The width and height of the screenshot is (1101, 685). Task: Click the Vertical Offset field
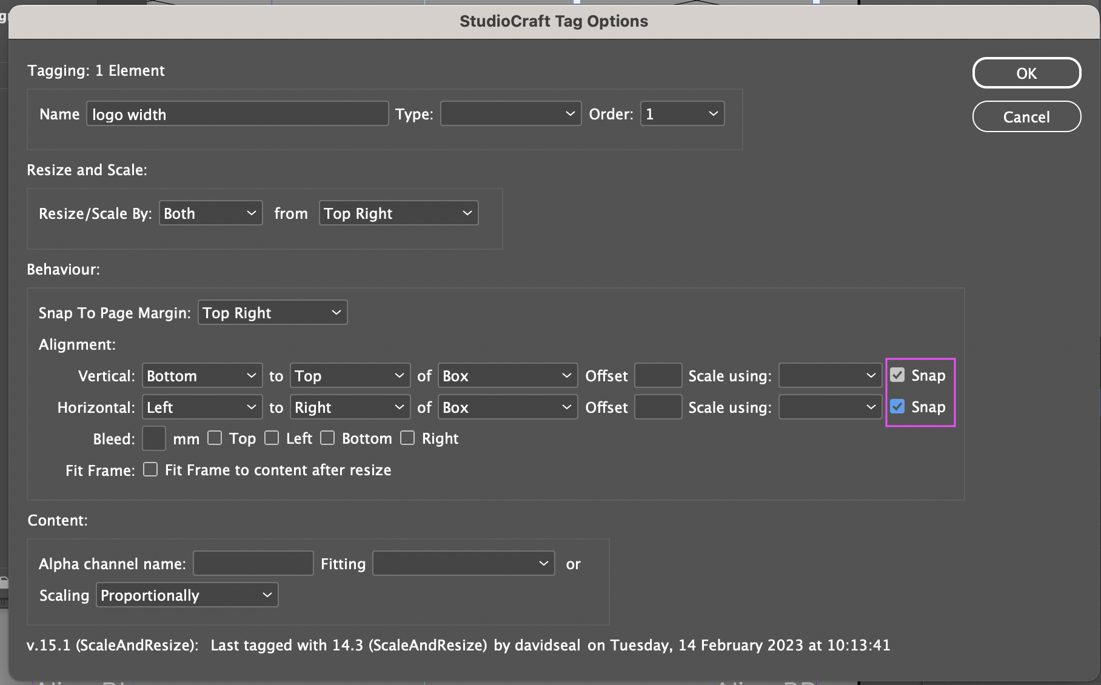[x=658, y=376]
